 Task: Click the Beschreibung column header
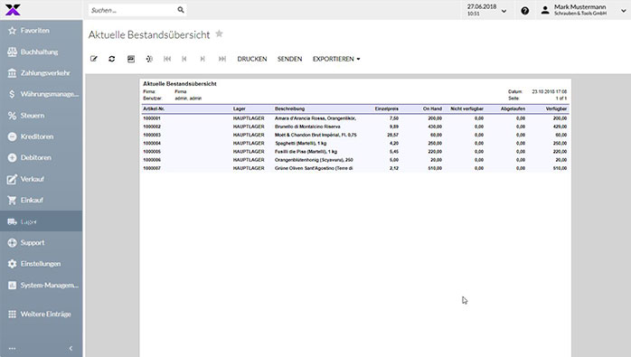[290, 108]
